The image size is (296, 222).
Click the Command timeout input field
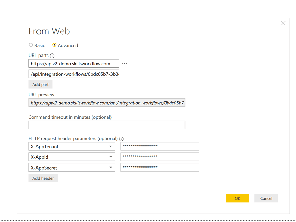click(107, 125)
